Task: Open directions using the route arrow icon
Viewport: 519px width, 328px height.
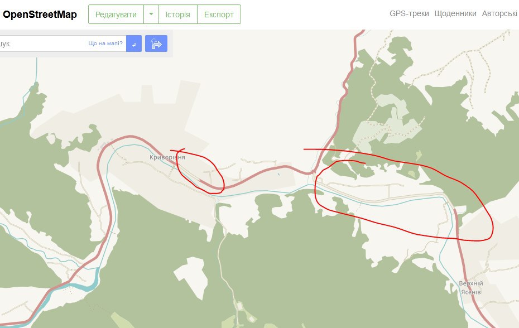Action: pos(156,44)
